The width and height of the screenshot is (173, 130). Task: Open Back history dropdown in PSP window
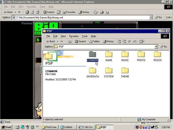[57, 42]
